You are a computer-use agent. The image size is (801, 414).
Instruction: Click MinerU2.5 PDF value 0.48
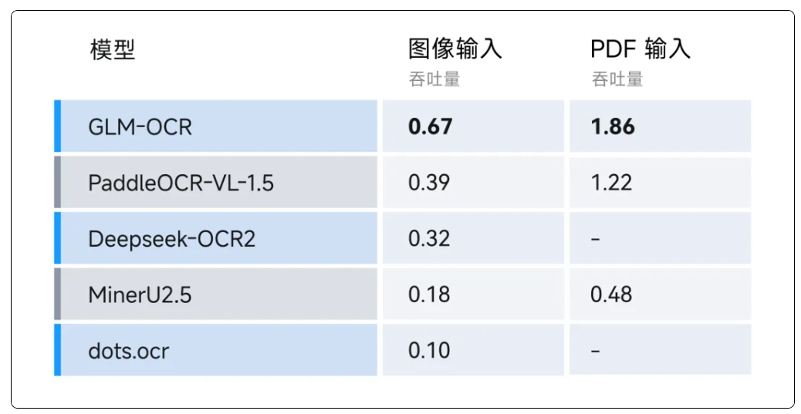(611, 295)
